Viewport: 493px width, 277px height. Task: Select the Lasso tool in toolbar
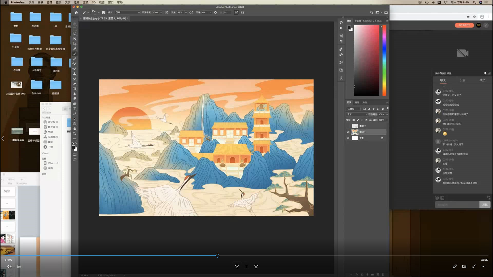[x=74, y=34]
